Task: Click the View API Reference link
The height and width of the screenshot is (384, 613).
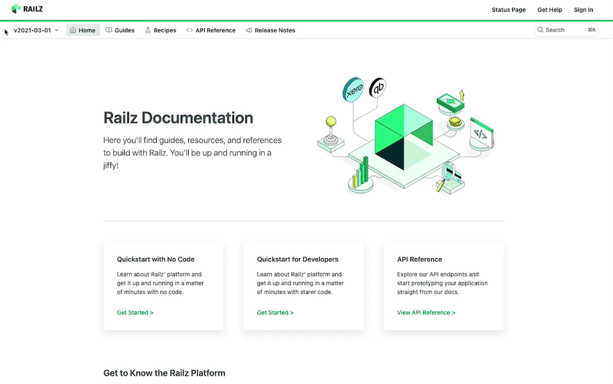Action: coord(426,312)
